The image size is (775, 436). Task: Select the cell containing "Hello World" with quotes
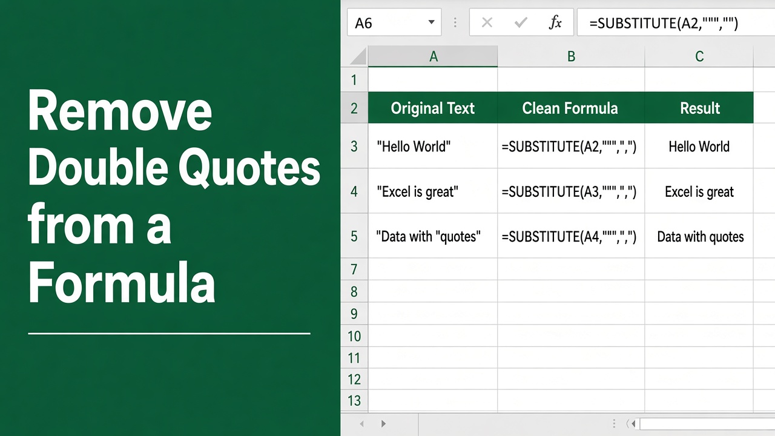(433, 146)
